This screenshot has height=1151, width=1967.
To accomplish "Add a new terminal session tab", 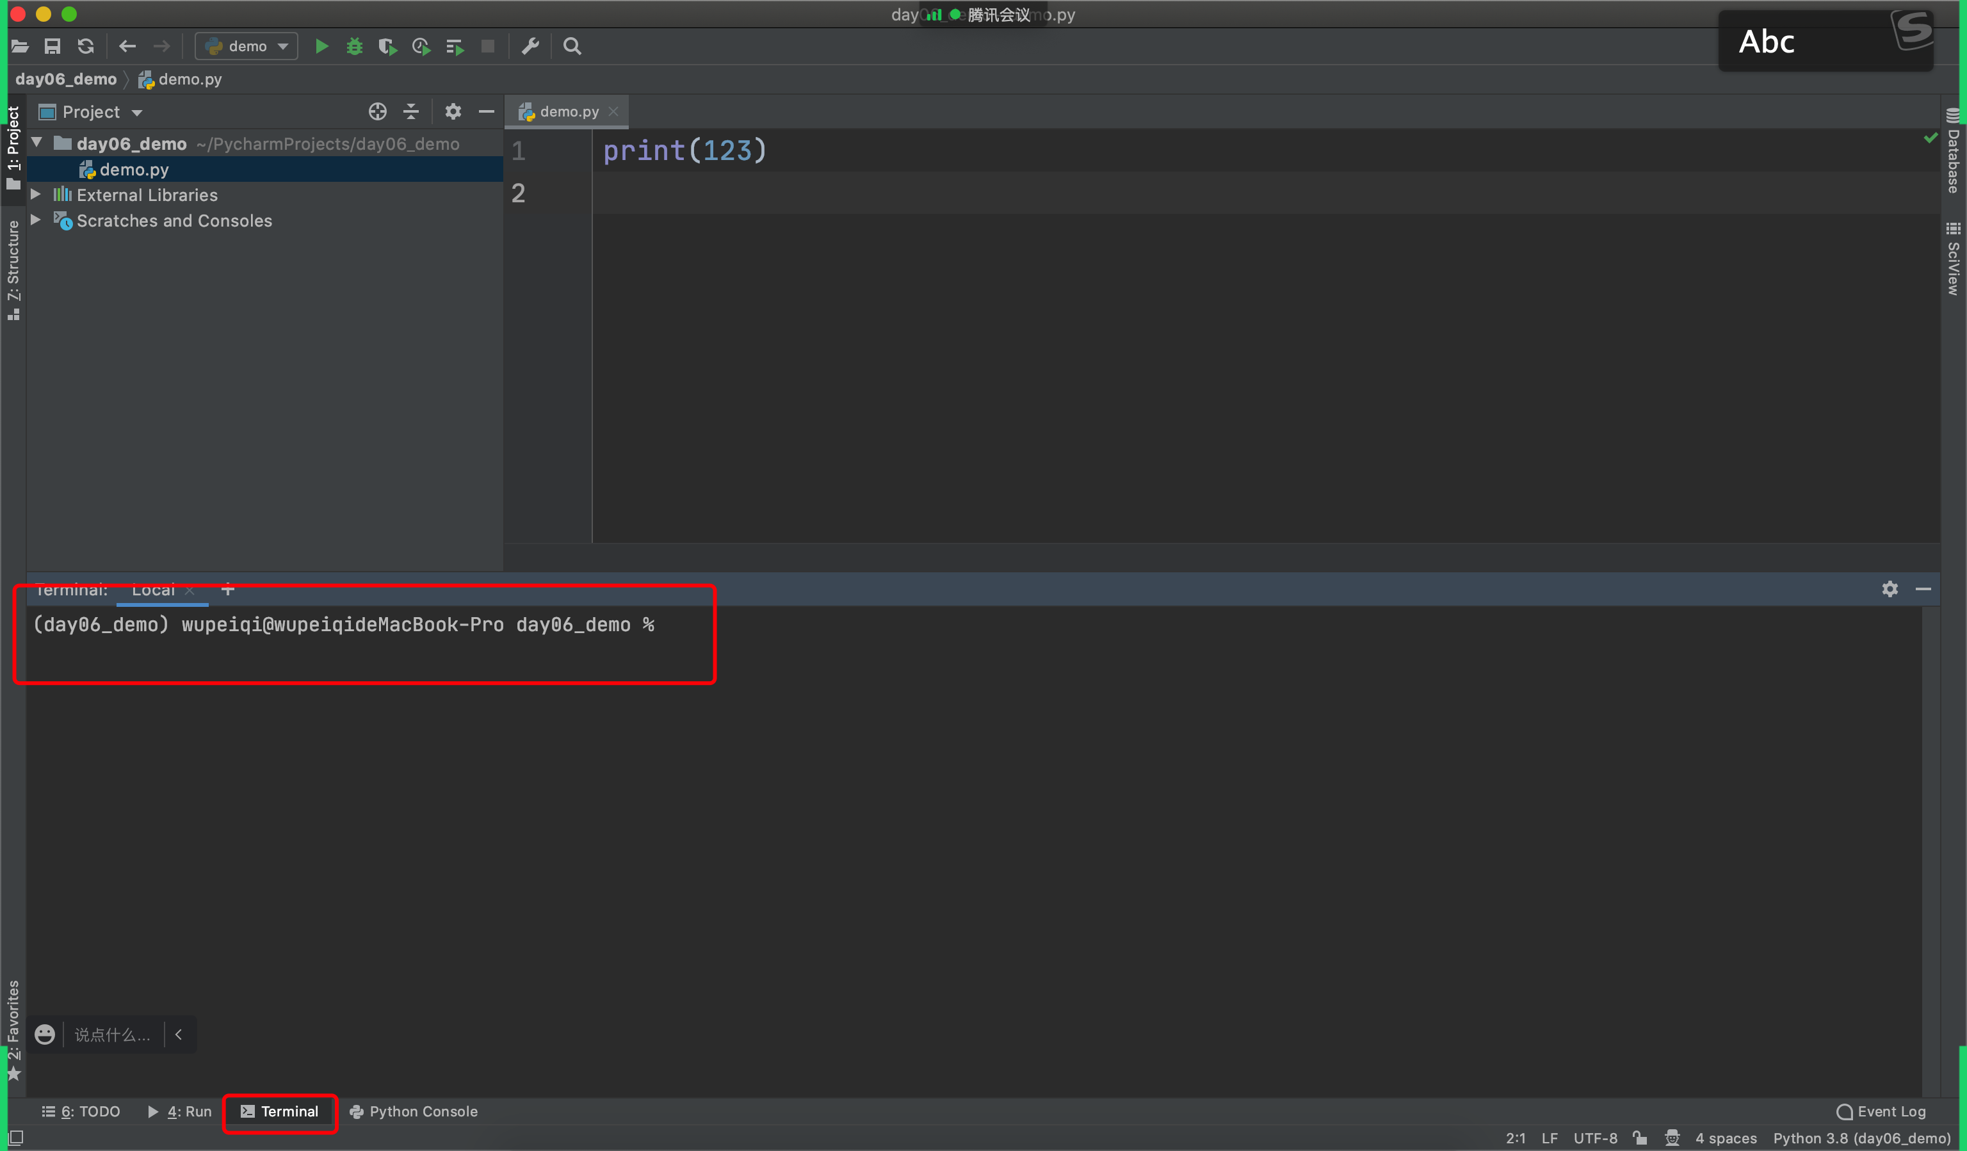I will 228,590.
